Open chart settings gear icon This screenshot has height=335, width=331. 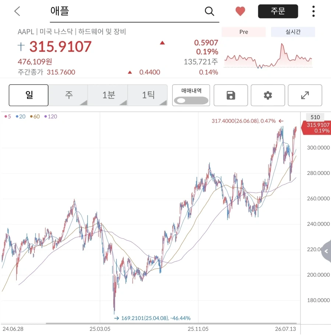268,95
